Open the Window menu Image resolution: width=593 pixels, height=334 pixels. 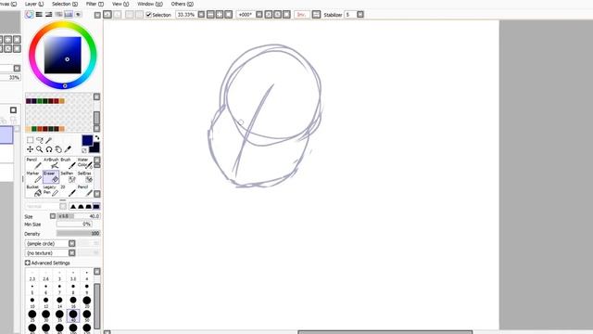pos(150,4)
